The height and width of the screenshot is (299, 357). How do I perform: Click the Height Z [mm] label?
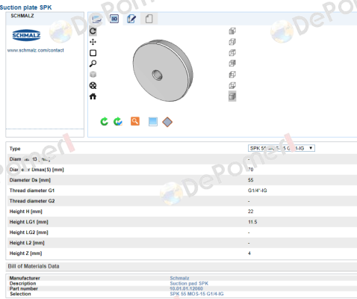coord(25,253)
